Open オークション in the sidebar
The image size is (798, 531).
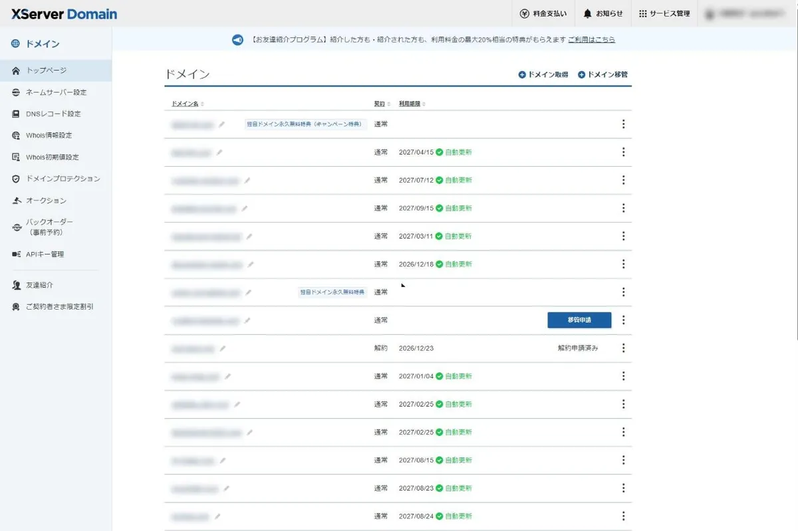(x=56, y=201)
